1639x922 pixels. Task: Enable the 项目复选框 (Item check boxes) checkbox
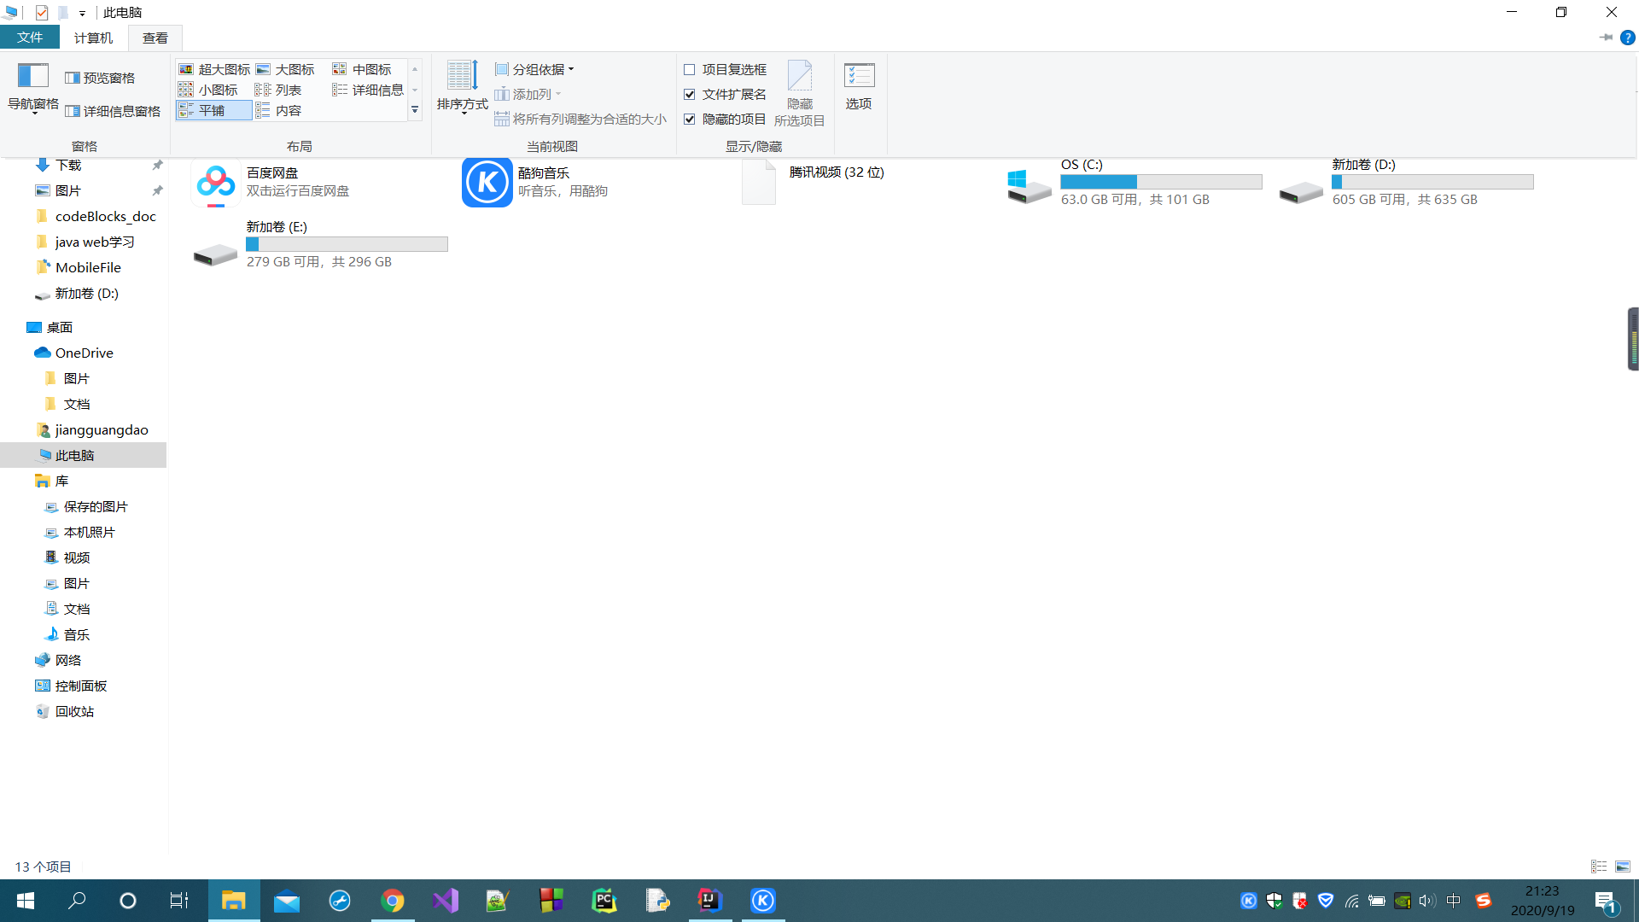[690, 70]
